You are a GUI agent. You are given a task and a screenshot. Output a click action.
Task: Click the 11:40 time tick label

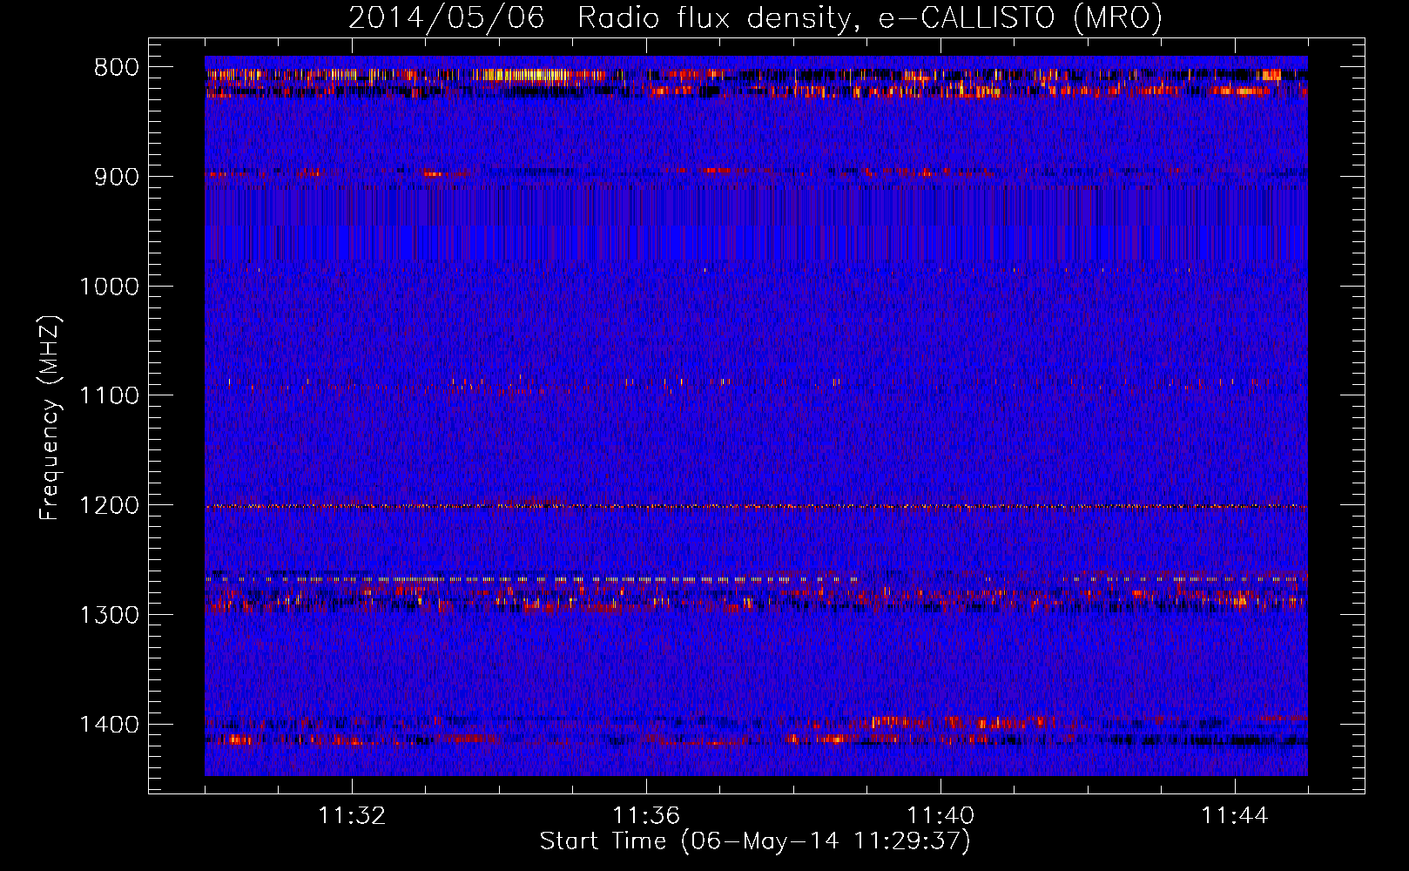click(940, 816)
